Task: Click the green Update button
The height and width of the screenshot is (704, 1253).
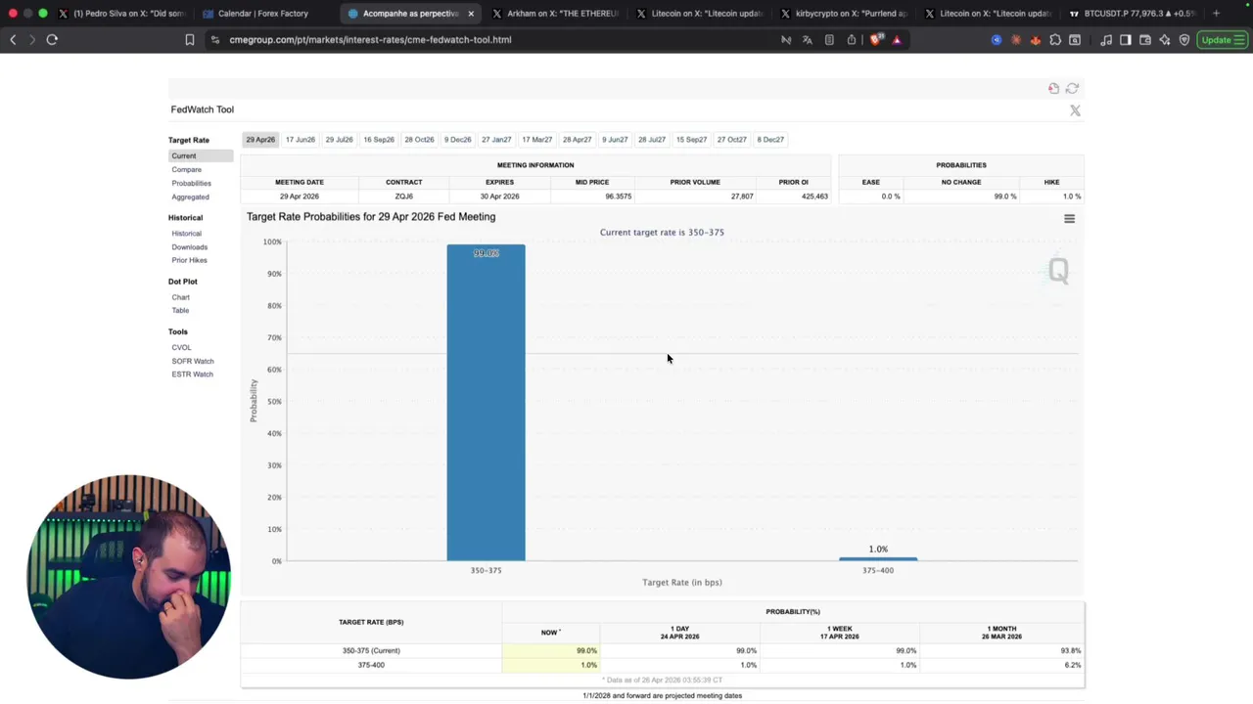Action: (1222, 40)
